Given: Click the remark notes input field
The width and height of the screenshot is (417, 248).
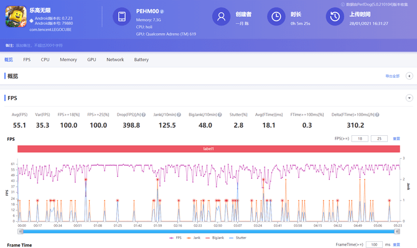Looking at the screenshot, I should pos(39,45).
